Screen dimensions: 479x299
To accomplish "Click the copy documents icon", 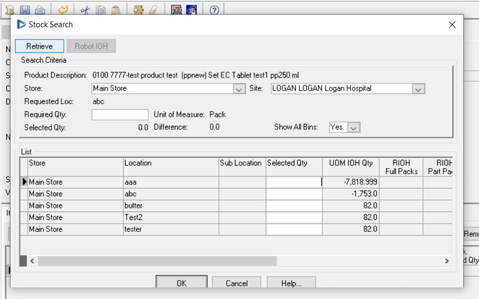I will tap(101, 9).
